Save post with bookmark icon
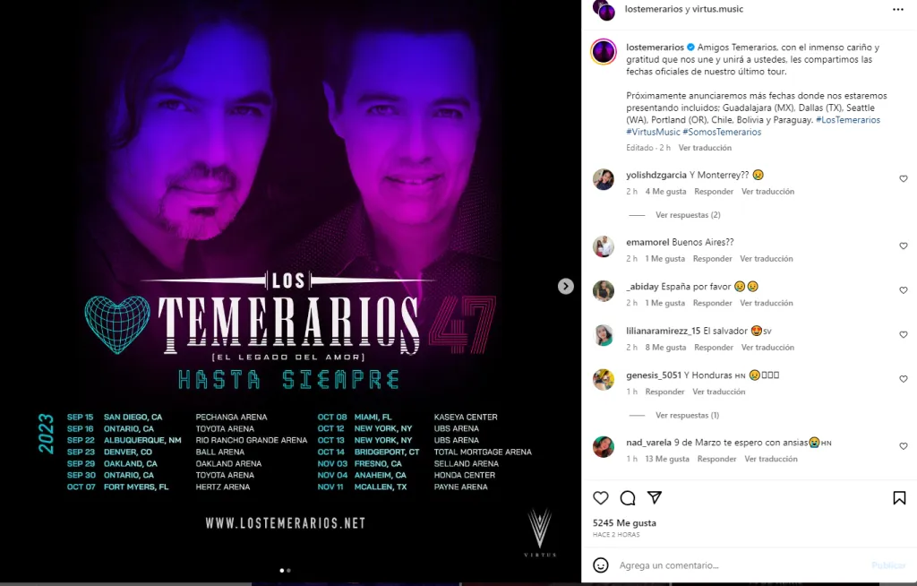 coord(899,498)
